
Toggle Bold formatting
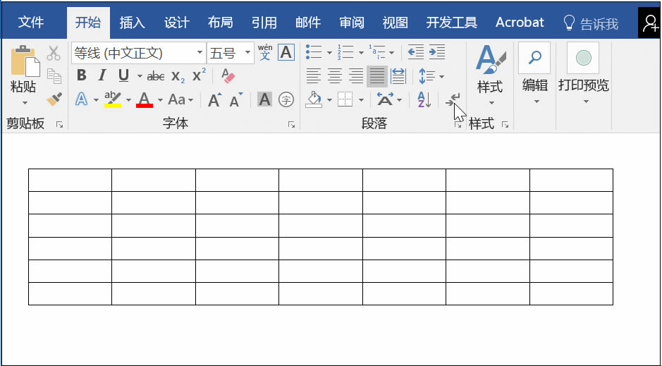tap(82, 76)
